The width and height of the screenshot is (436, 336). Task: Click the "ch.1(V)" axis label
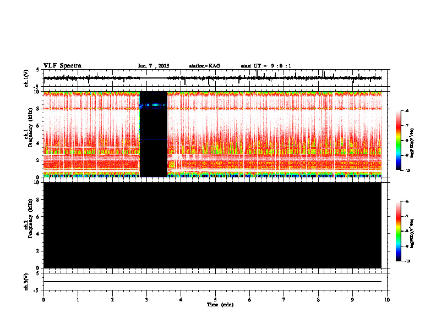26,78
